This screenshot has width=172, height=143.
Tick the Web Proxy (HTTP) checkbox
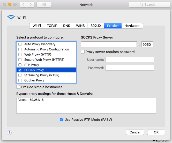[x=20, y=55]
